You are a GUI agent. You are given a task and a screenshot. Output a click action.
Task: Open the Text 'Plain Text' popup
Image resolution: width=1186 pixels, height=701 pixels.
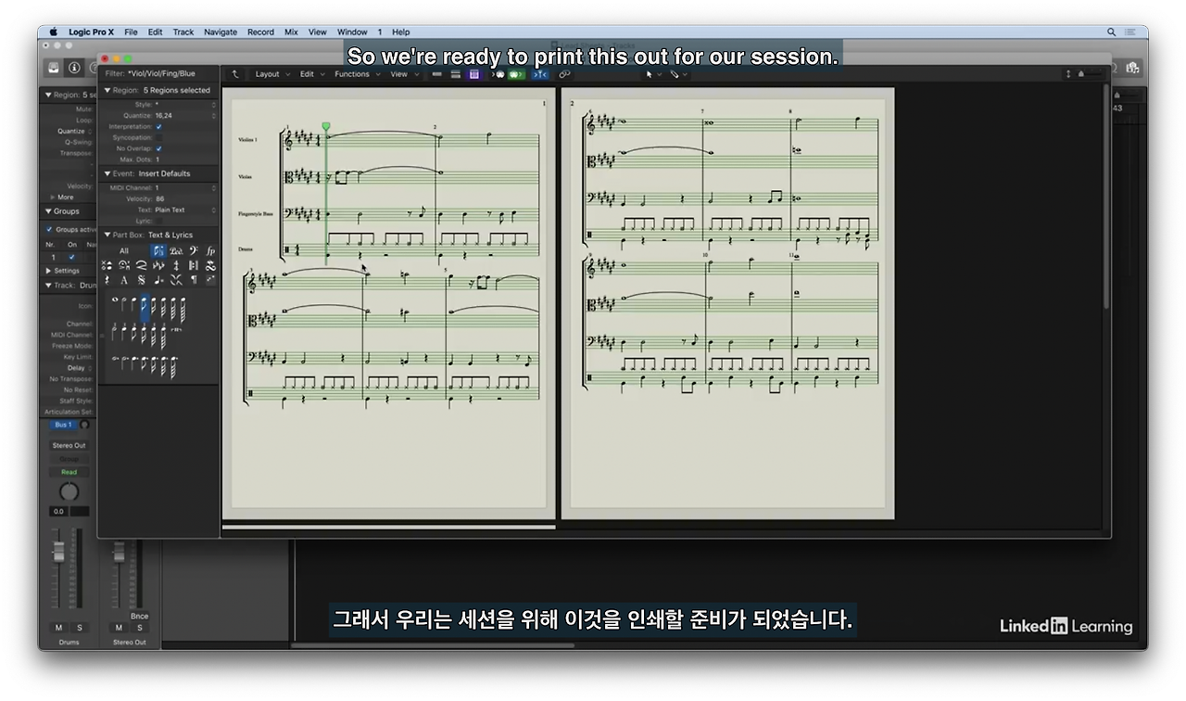[185, 210]
